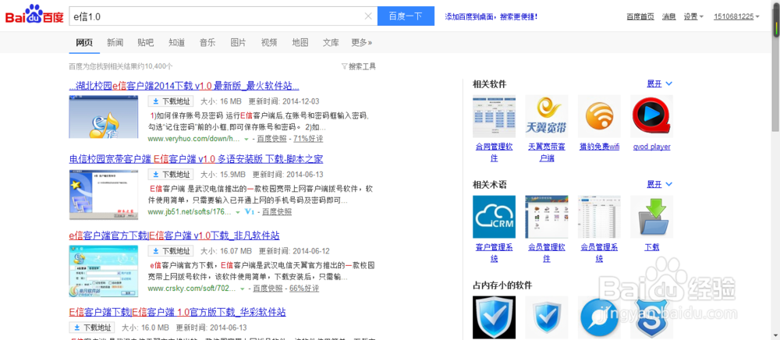The height and width of the screenshot is (340, 780).
Task: Click the 百度首页 link
Action: (640, 16)
